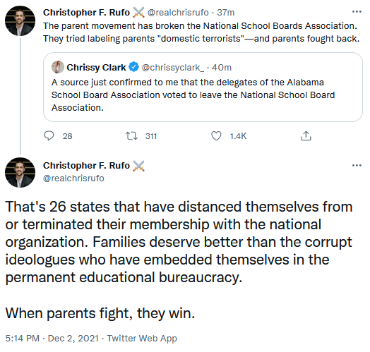
Task: Open Rufo's profile picture in main tweet
Action: click(20, 173)
